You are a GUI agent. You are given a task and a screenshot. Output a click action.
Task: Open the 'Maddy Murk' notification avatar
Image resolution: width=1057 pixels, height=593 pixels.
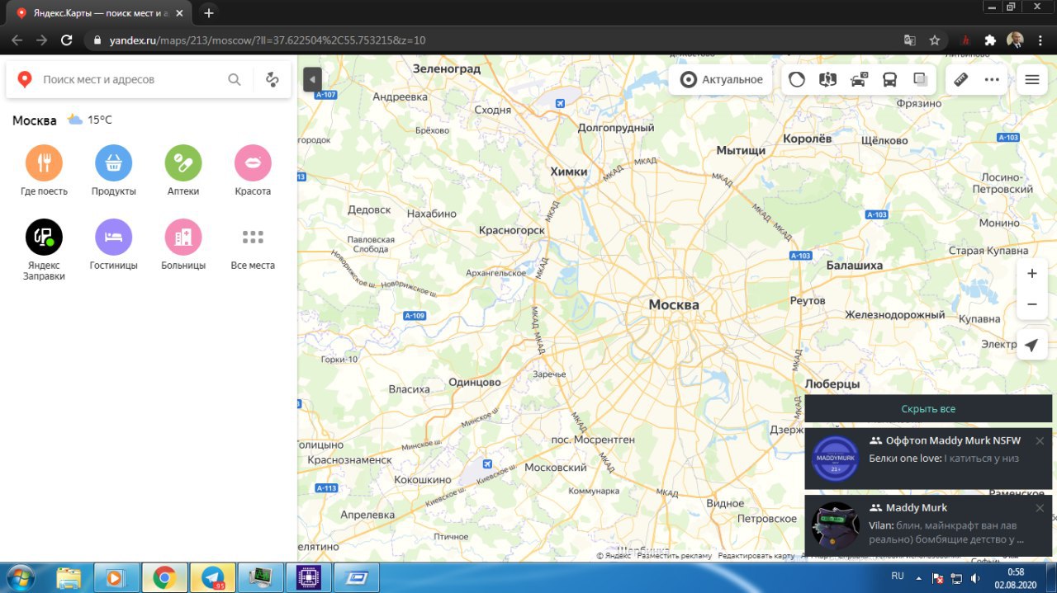coord(835,525)
